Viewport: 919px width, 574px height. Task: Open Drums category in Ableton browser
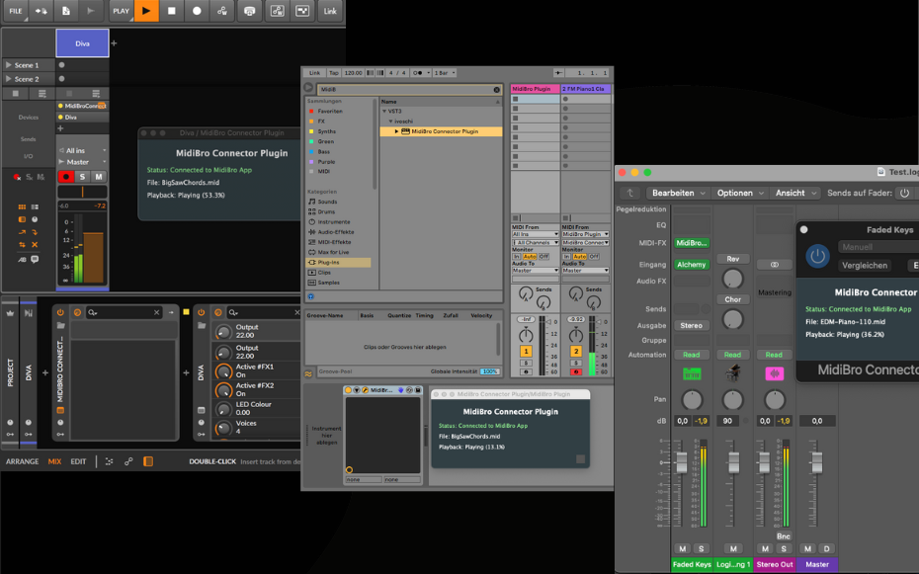click(326, 212)
